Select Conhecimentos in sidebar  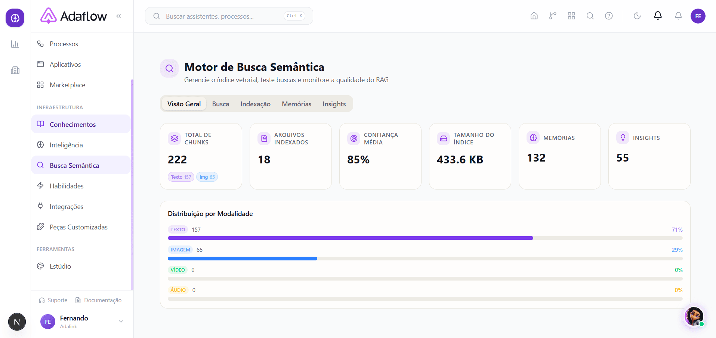tap(81, 124)
